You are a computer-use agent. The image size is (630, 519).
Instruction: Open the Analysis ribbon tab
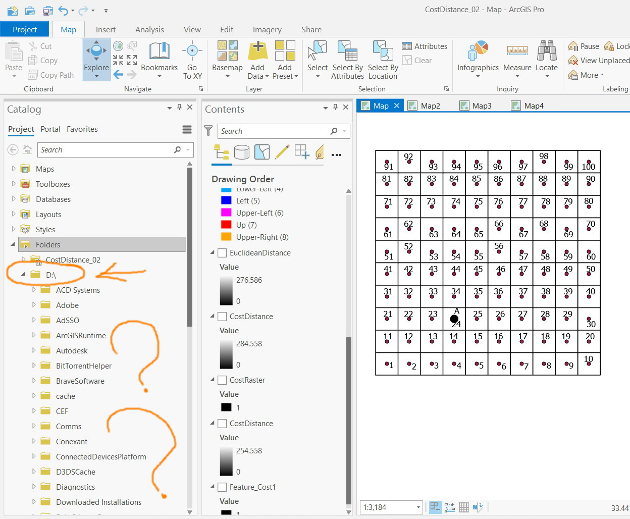(149, 29)
